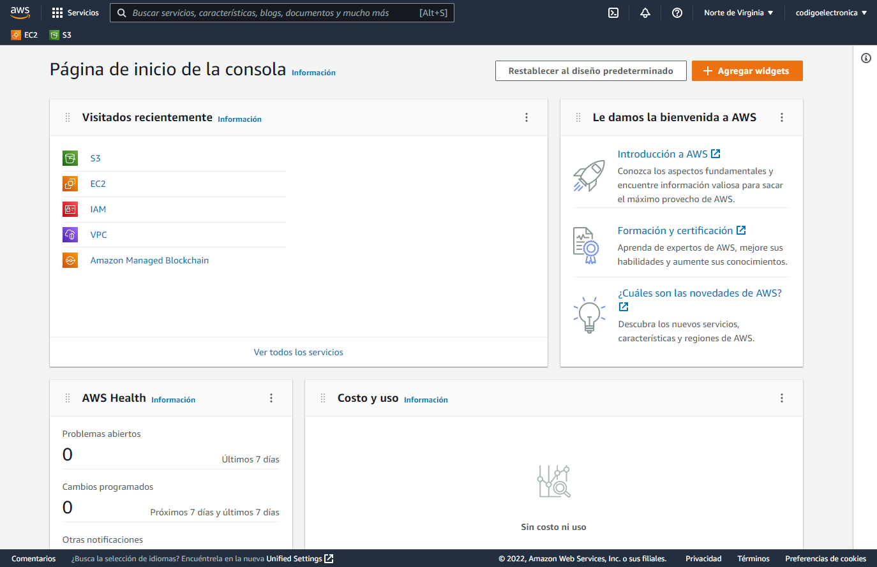
Task: Click the Amazon Managed Blockchain icon
Action: pyautogui.click(x=70, y=260)
